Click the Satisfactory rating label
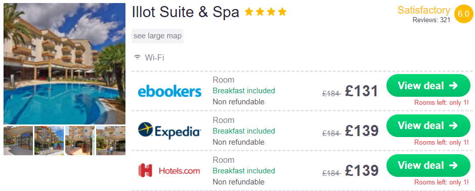Image resolution: width=475 pixels, height=191 pixels. pos(424,10)
